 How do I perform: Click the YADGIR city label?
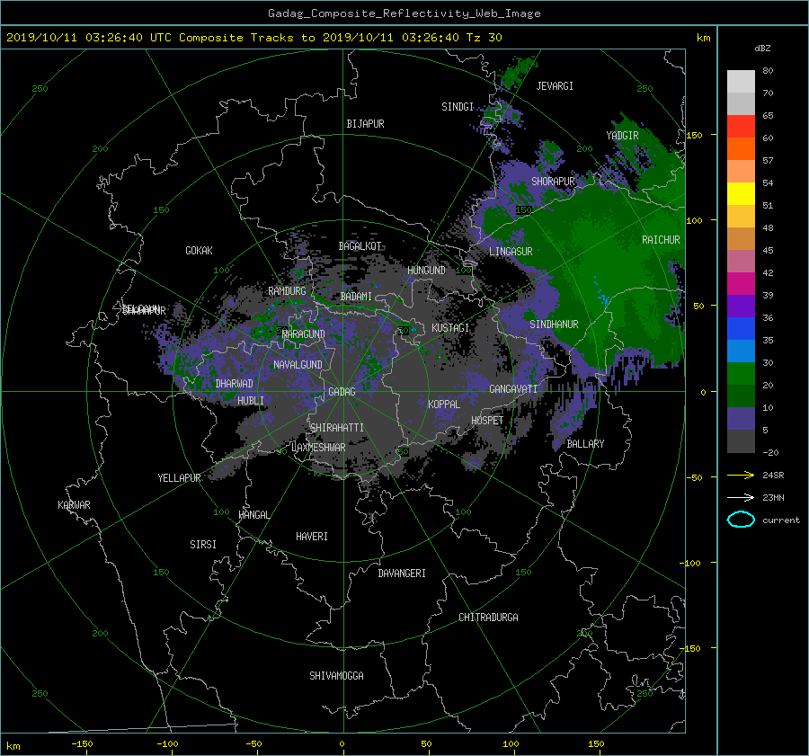(x=622, y=136)
